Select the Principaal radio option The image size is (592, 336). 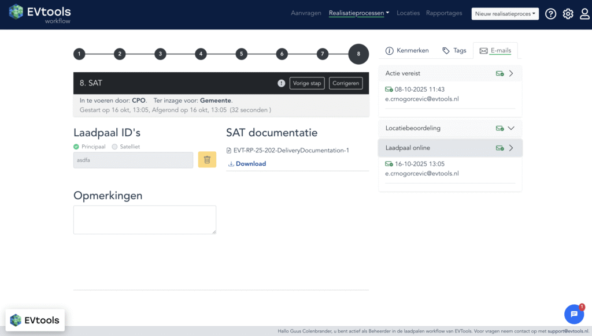tap(76, 147)
